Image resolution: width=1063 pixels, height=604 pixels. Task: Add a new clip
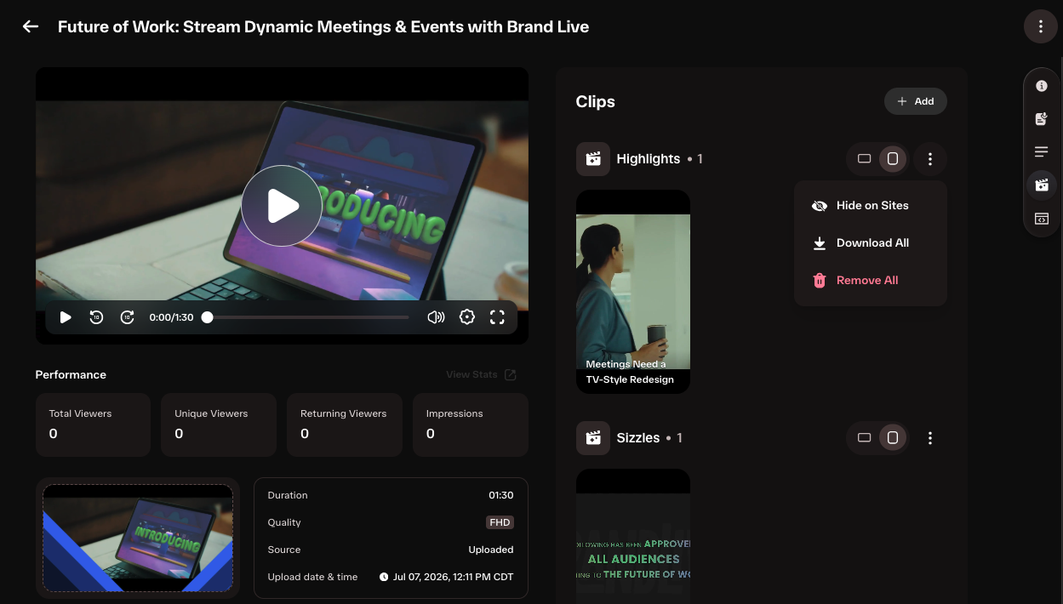click(916, 101)
